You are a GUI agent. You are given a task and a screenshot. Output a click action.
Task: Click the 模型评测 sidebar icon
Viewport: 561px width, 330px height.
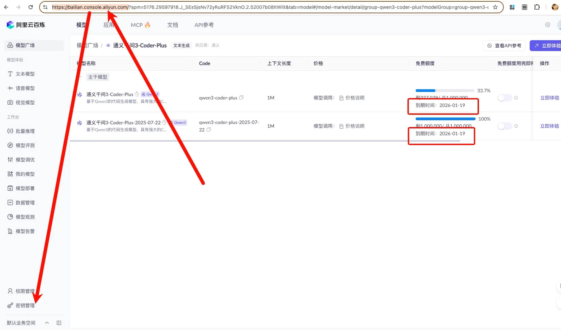coord(10,145)
